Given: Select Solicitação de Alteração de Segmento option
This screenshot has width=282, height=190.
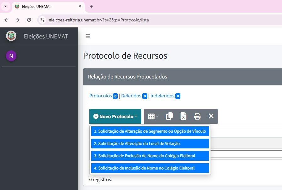Looking at the screenshot, I should pyautogui.click(x=150, y=131).
